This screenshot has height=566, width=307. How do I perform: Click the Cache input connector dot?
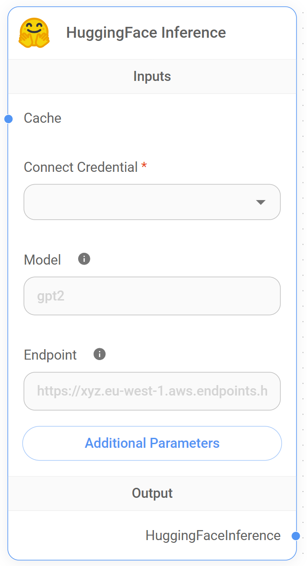tap(8, 119)
